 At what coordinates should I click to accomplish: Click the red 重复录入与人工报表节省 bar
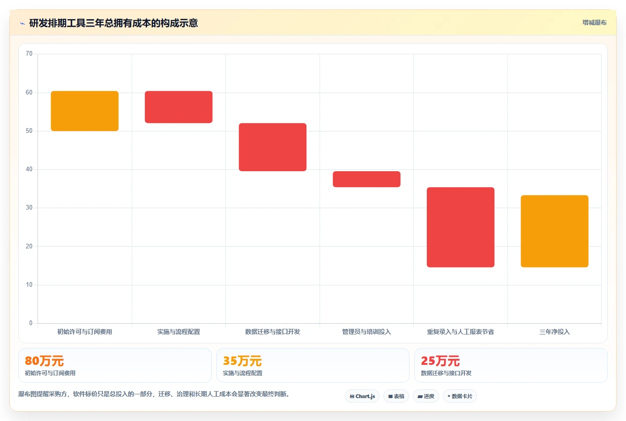pyautogui.click(x=461, y=227)
